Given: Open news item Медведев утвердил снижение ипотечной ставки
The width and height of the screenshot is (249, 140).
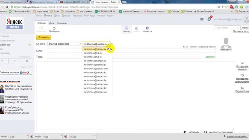Looking at the screenshot, I should coord(18,100).
